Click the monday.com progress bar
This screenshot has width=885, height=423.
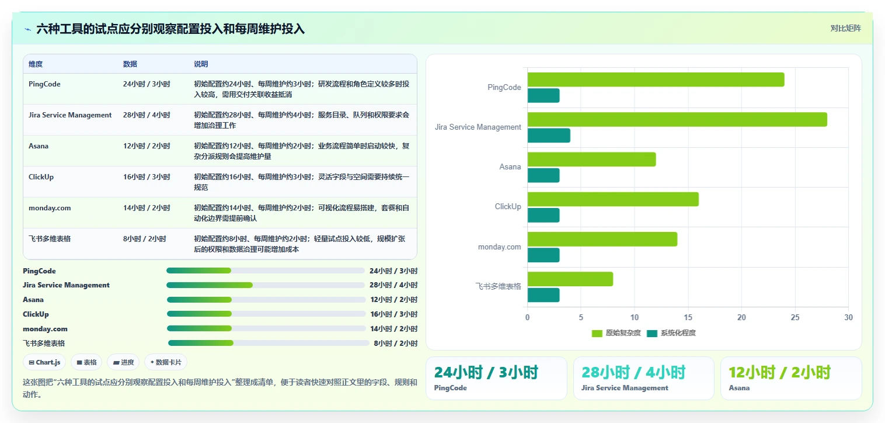266,328
